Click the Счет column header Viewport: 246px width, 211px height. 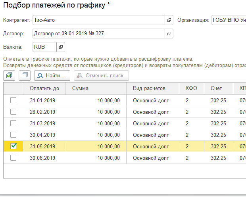pyautogui.click(x=216, y=88)
